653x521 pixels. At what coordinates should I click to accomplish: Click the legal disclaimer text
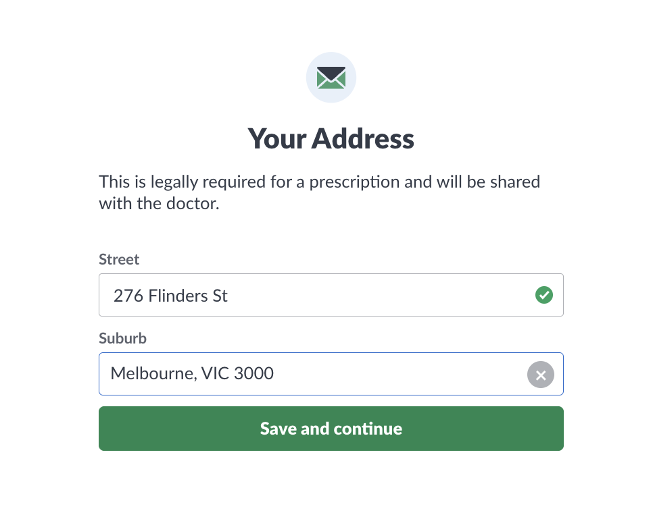click(319, 192)
